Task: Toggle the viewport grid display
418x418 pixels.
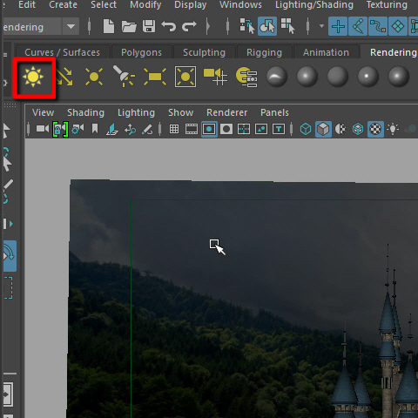Action: [174, 129]
